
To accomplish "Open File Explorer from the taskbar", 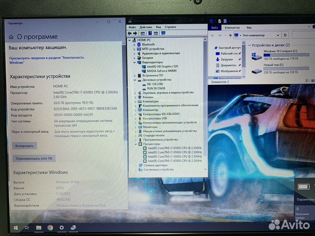I will coord(39,228).
